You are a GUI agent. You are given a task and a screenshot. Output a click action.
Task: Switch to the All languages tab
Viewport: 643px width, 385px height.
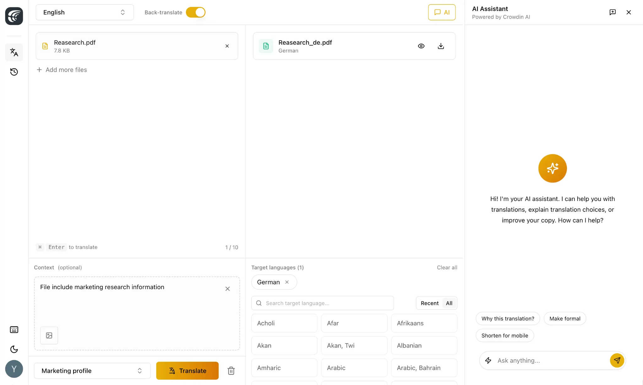pos(449,303)
